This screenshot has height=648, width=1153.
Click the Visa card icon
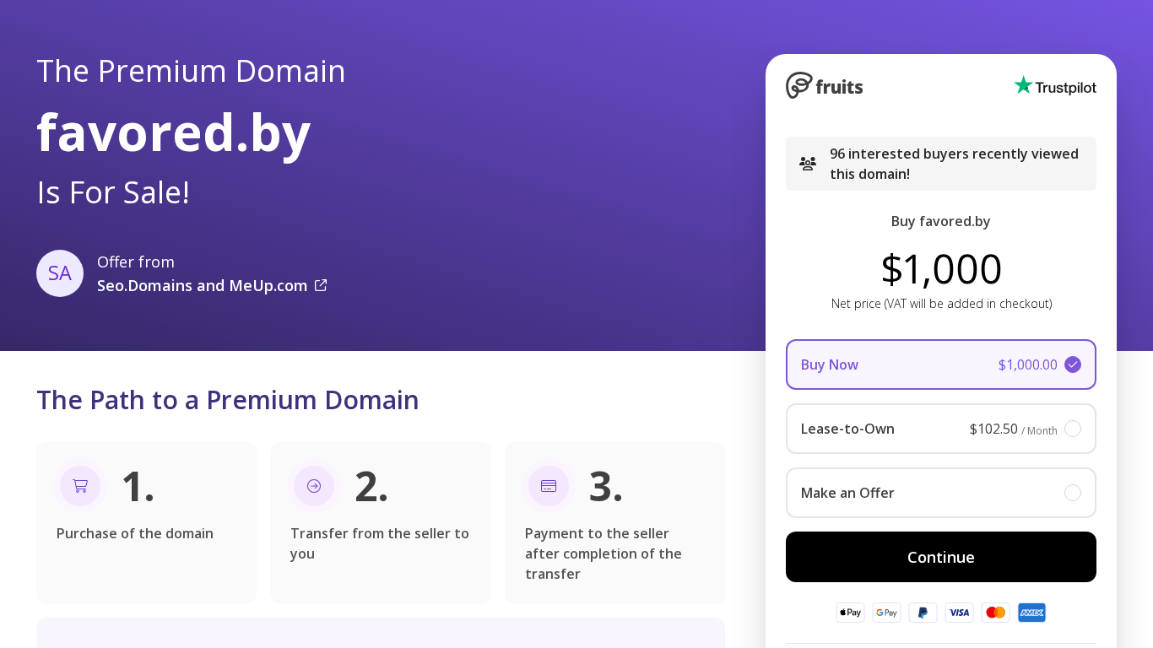pos(959,613)
